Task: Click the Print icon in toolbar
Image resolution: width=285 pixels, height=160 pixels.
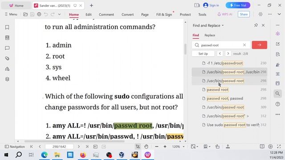Action: point(39,14)
